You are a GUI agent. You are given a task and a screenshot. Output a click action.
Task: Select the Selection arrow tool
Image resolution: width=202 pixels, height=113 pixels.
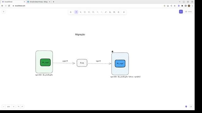pos(80,12)
